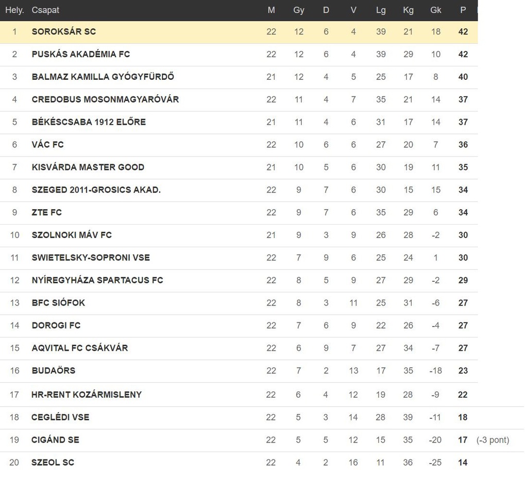Open NYÍREGYHÁZA SPARTACUS FC team link
The height and width of the screenshot is (477, 525).
coord(97,280)
